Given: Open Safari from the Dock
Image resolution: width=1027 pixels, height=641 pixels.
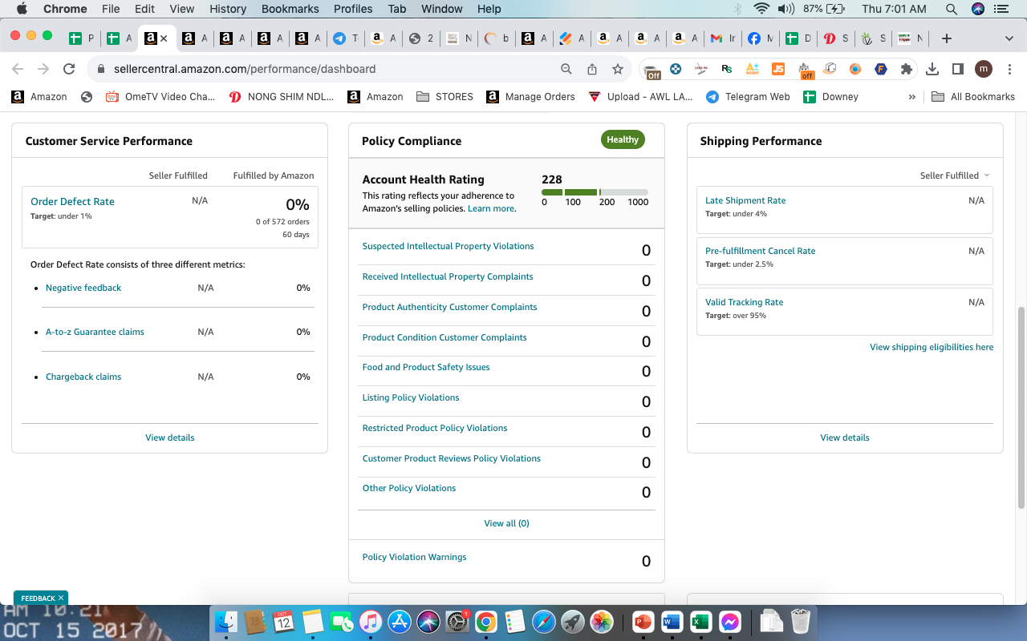Looking at the screenshot, I should point(543,621).
